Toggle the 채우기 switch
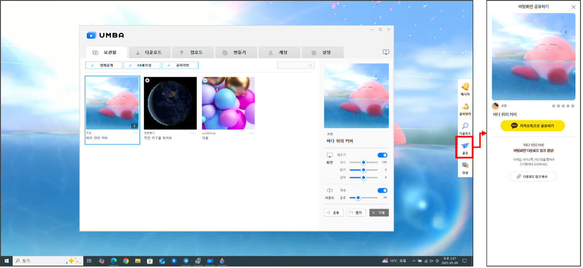 pyautogui.click(x=382, y=155)
